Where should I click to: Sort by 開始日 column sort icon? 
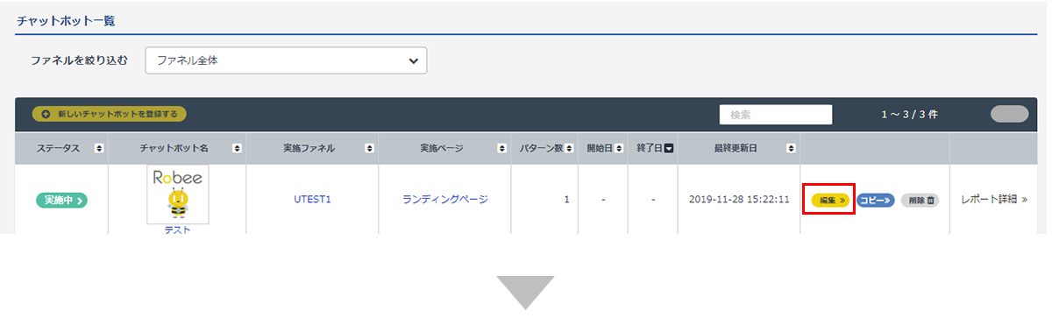(619, 149)
